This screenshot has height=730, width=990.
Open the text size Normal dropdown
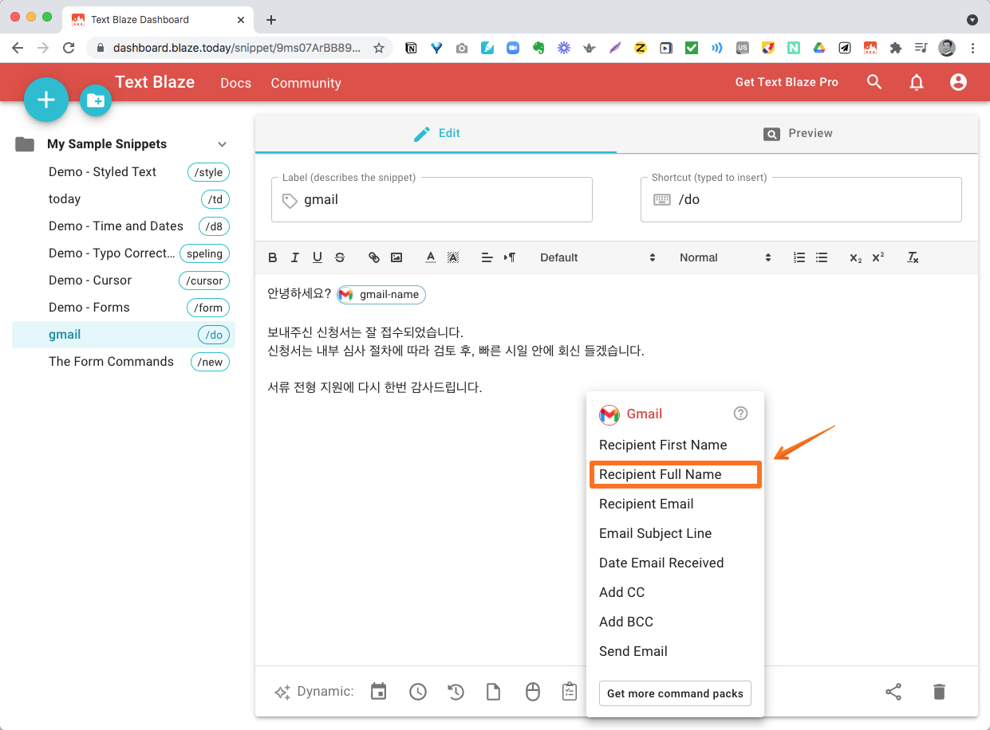(x=725, y=257)
